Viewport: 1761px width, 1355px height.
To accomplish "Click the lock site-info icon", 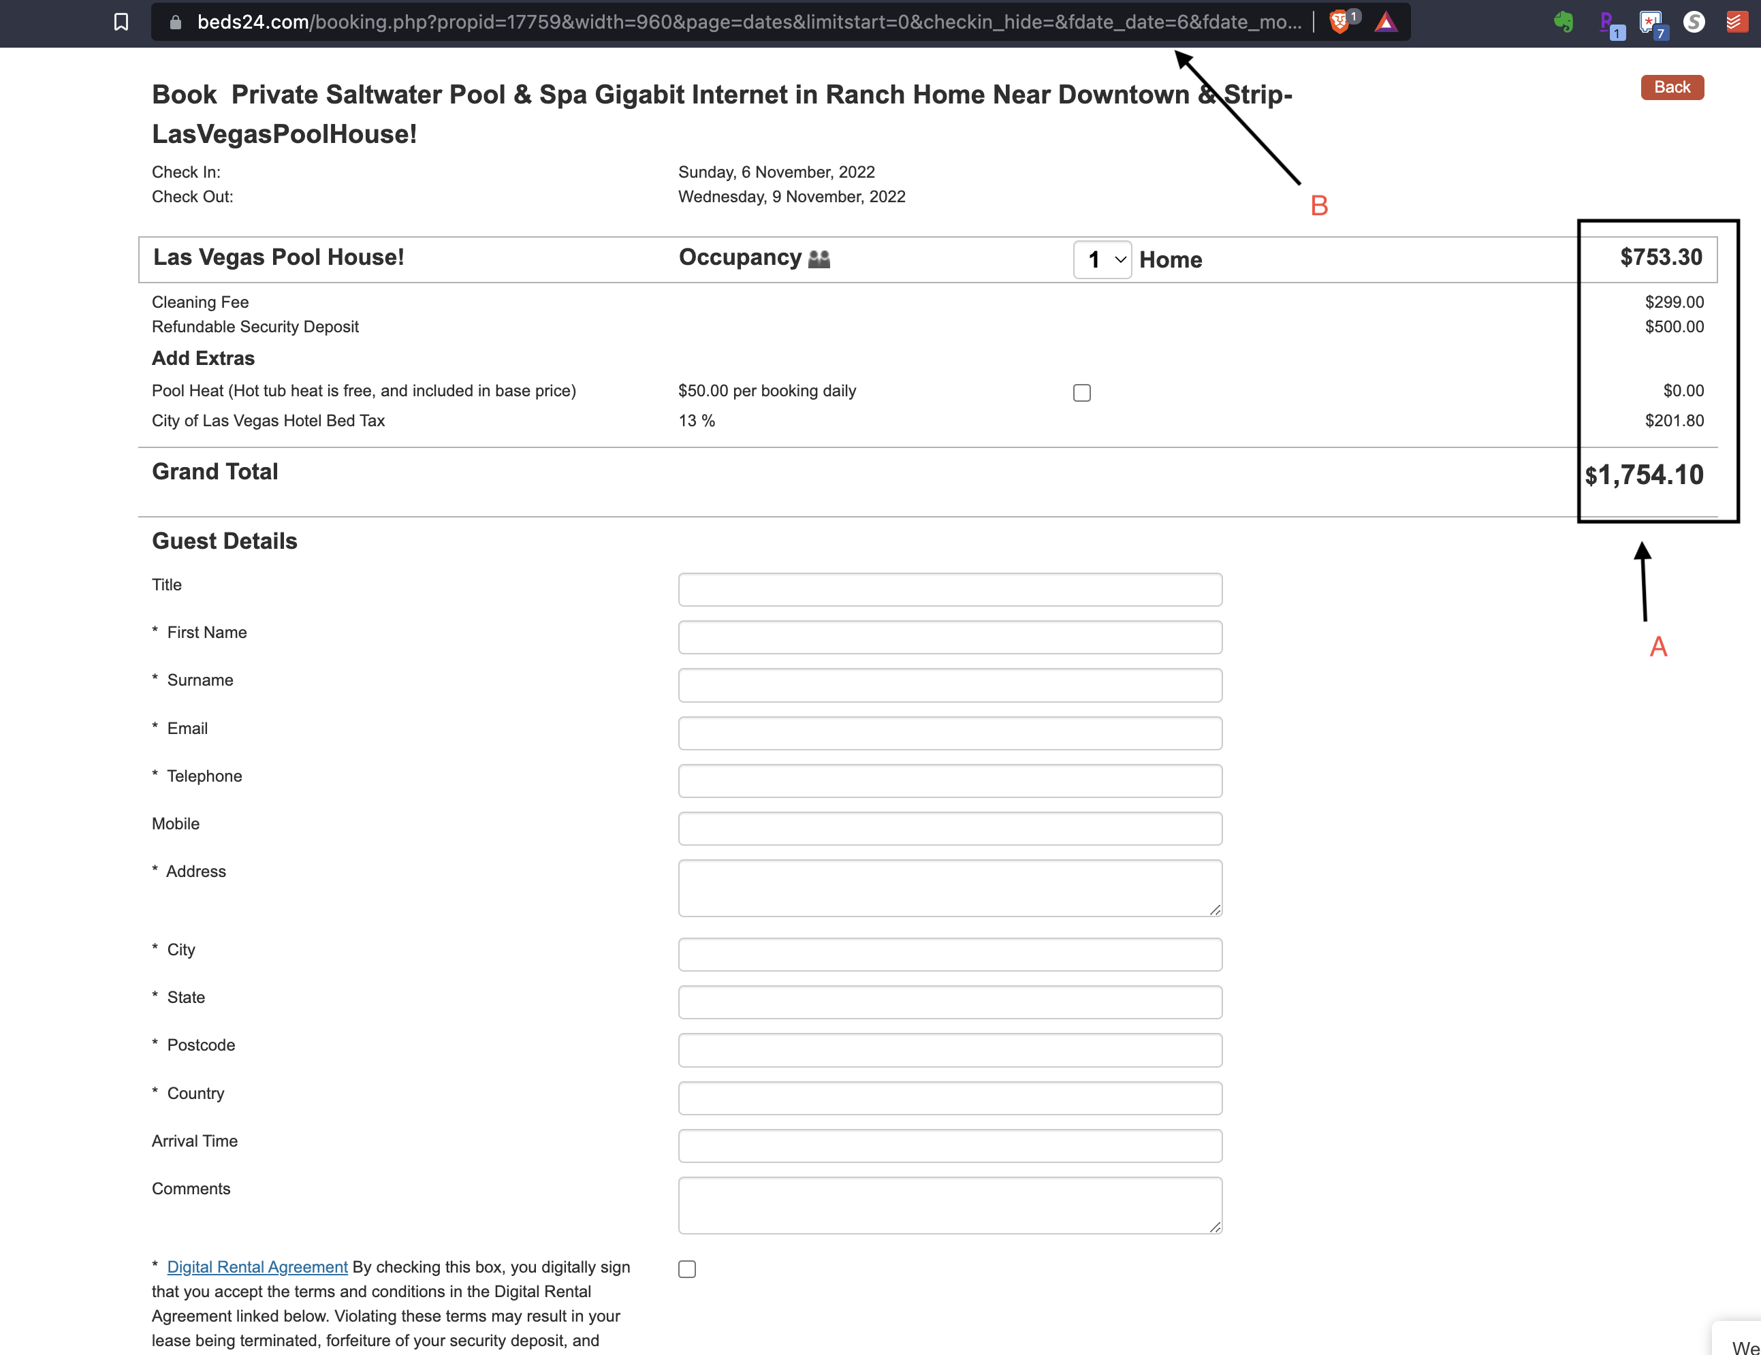I will pos(175,22).
